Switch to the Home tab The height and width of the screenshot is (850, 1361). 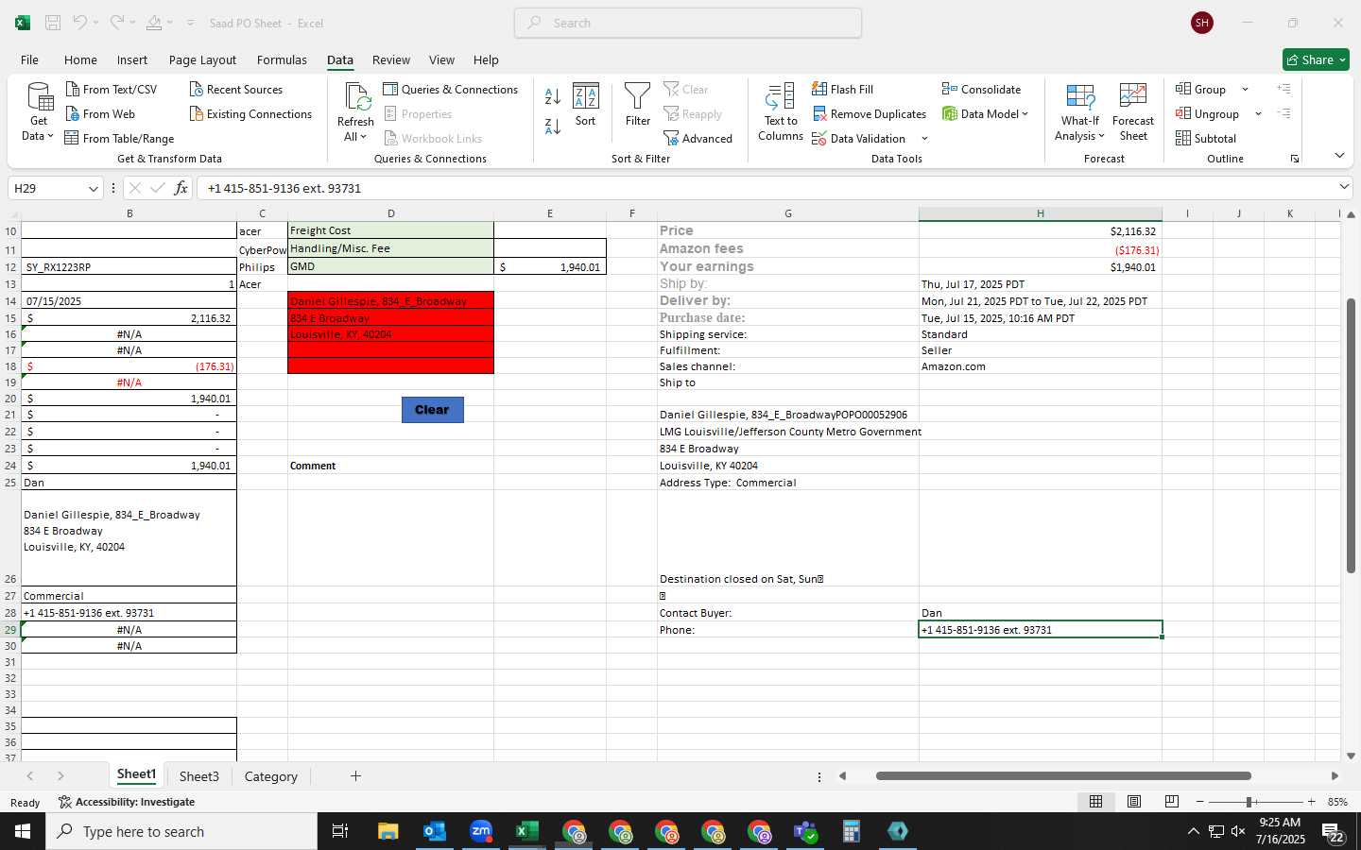pos(80,59)
